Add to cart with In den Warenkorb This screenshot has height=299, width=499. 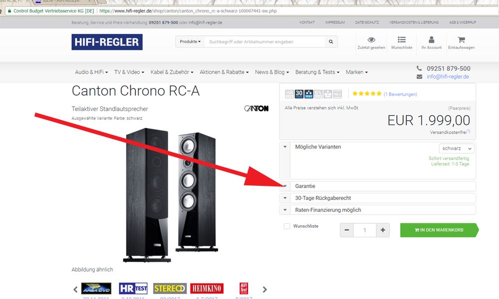coord(439,230)
